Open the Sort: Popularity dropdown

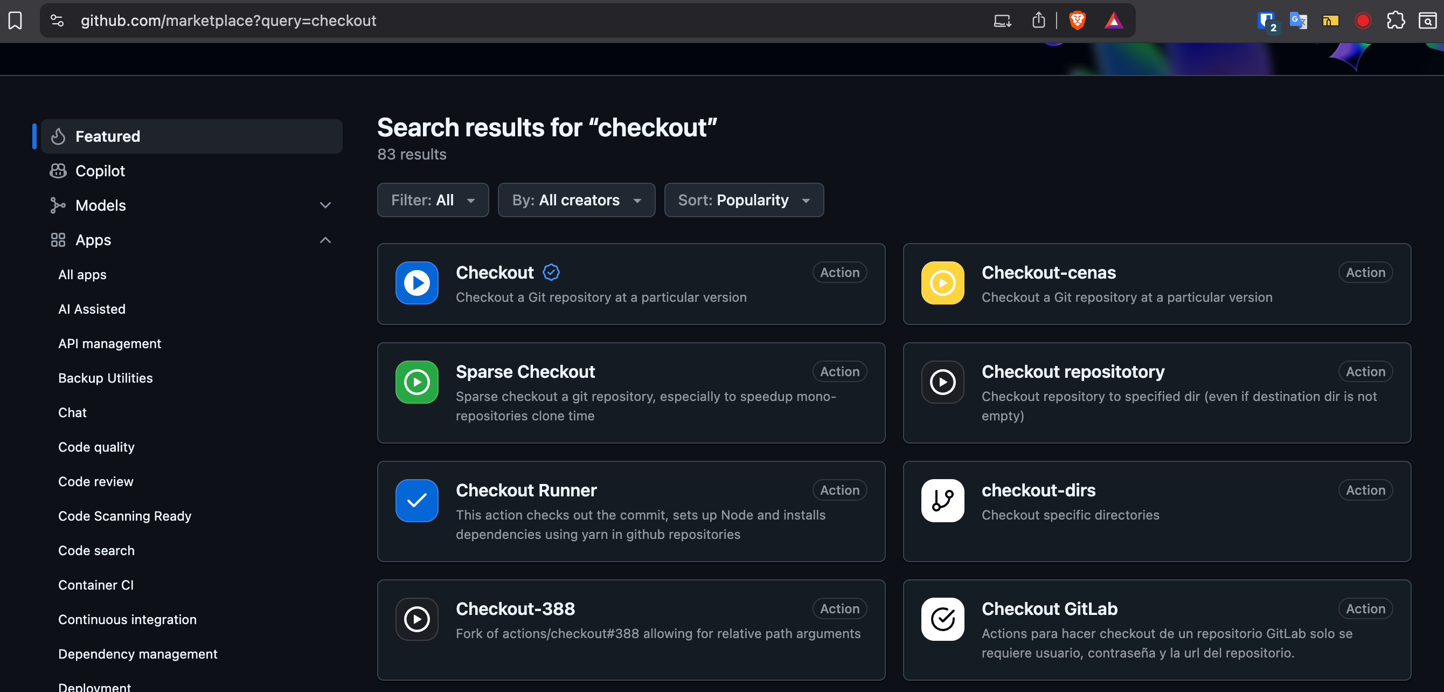tap(744, 199)
